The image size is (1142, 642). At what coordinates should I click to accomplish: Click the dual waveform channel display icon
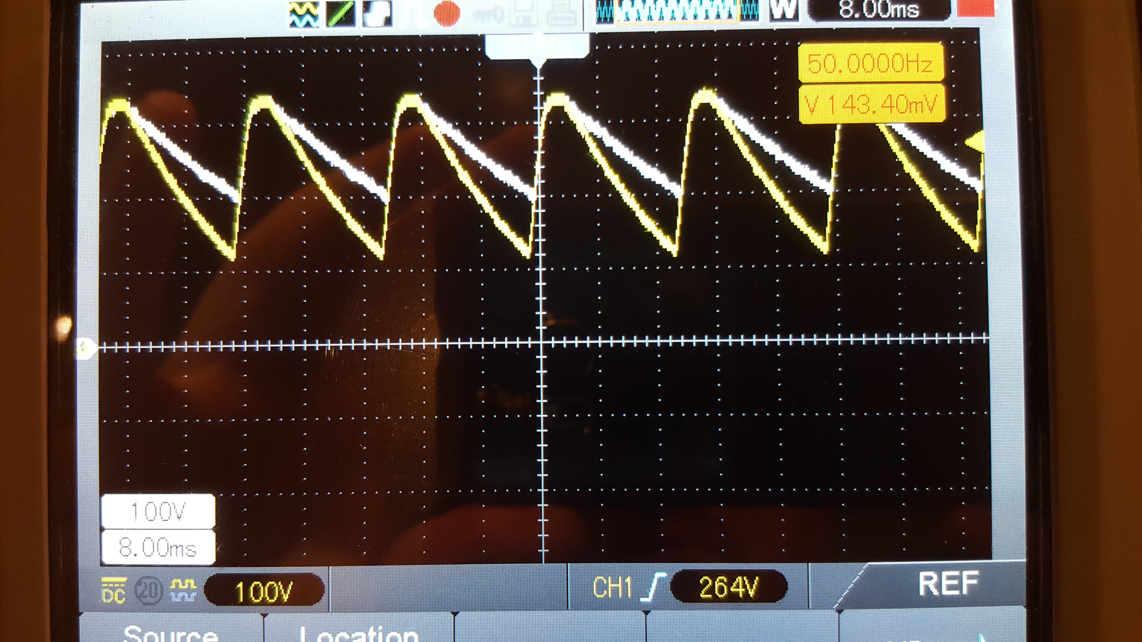[x=304, y=14]
